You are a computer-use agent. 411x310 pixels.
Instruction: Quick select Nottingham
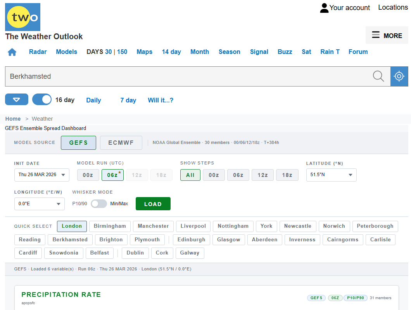click(x=233, y=226)
